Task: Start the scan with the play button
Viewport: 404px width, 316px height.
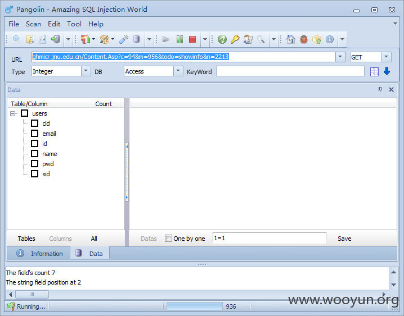Action: pyautogui.click(x=166, y=39)
